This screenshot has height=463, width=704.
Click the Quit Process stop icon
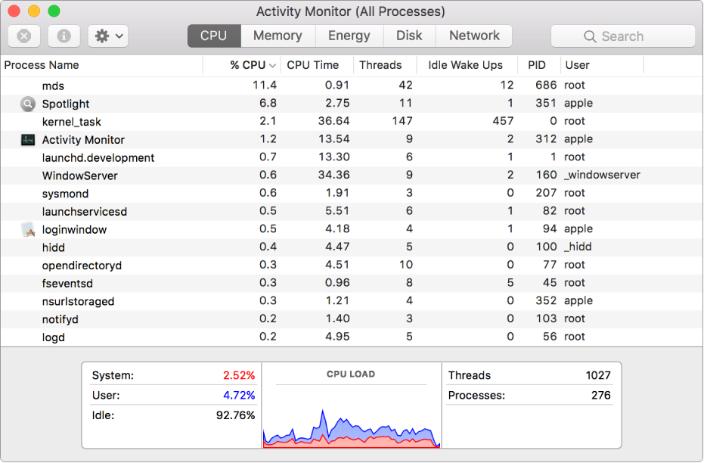(x=24, y=36)
